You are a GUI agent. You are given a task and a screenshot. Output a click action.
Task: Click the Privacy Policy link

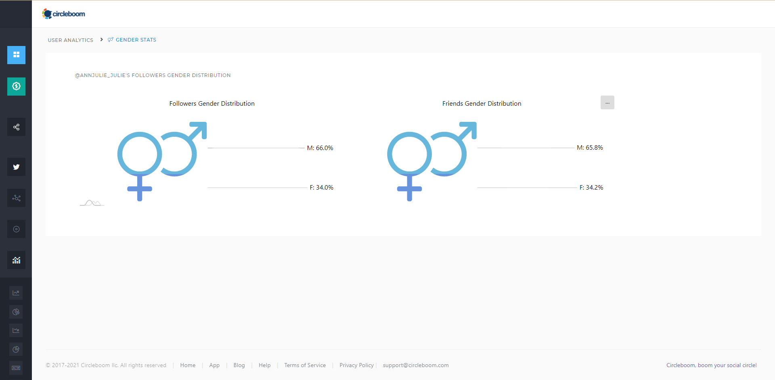click(x=356, y=365)
